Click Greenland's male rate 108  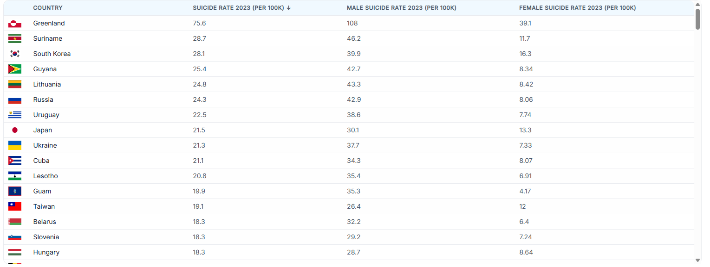coord(352,23)
